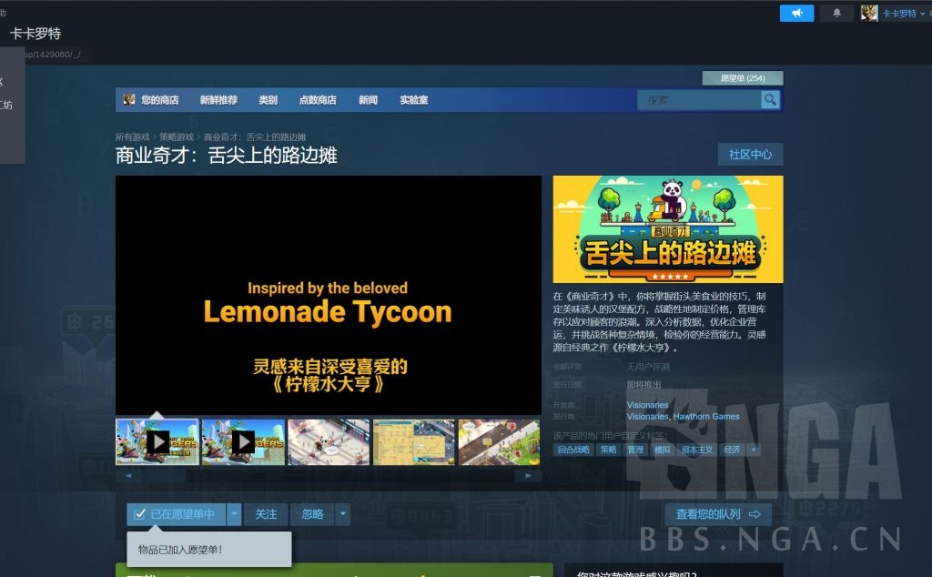Image resolution: width=932 pixels, height=577 pixels.
Task: Click the user avatar picture in header
Action: click(x=869, y=13)
